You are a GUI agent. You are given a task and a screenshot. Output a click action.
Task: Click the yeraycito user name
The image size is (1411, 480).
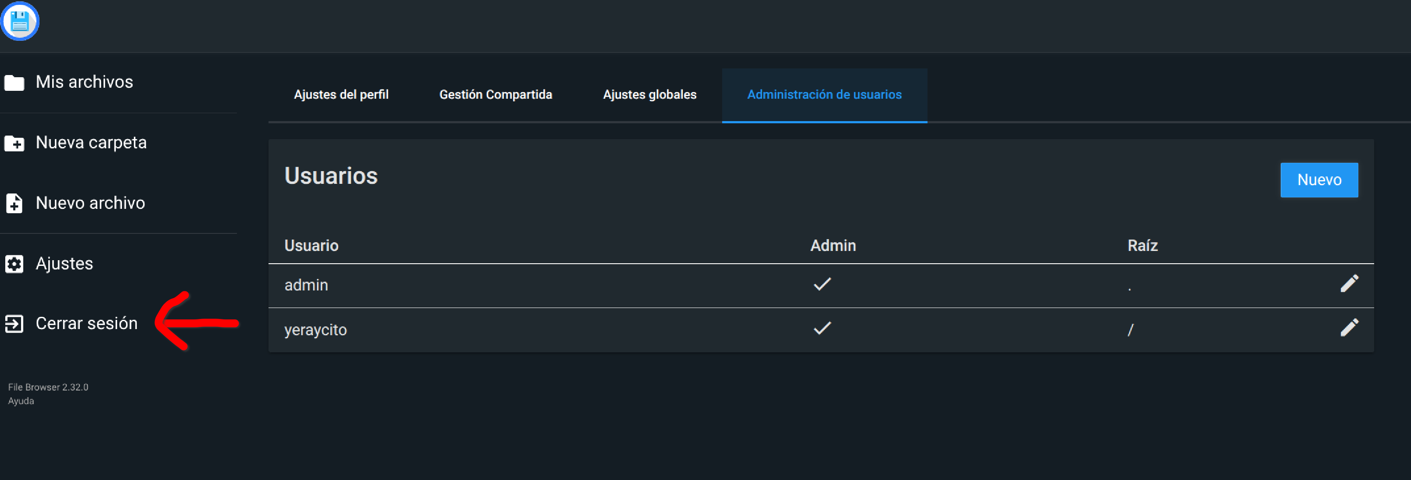315,330
